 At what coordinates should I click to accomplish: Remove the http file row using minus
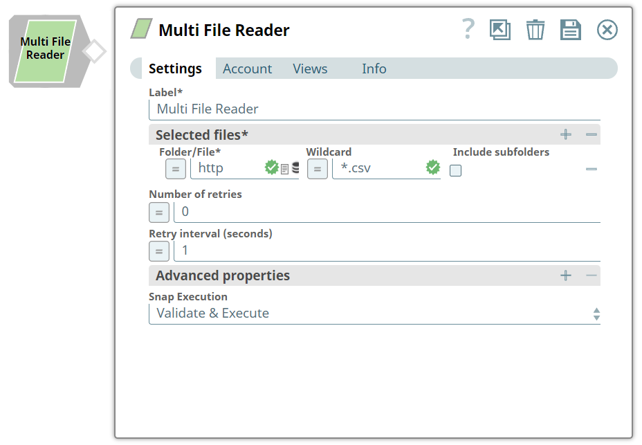tap(591, 169)
